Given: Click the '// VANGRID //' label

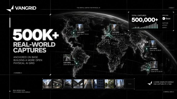Looking at the screenshot, I should coord(18,73).
